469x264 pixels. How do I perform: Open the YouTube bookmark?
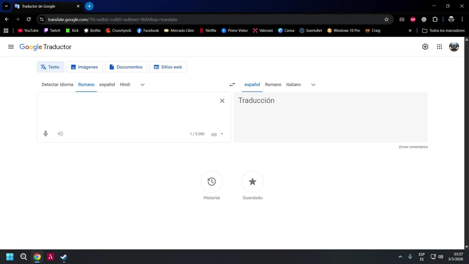(x=28, y=30)
